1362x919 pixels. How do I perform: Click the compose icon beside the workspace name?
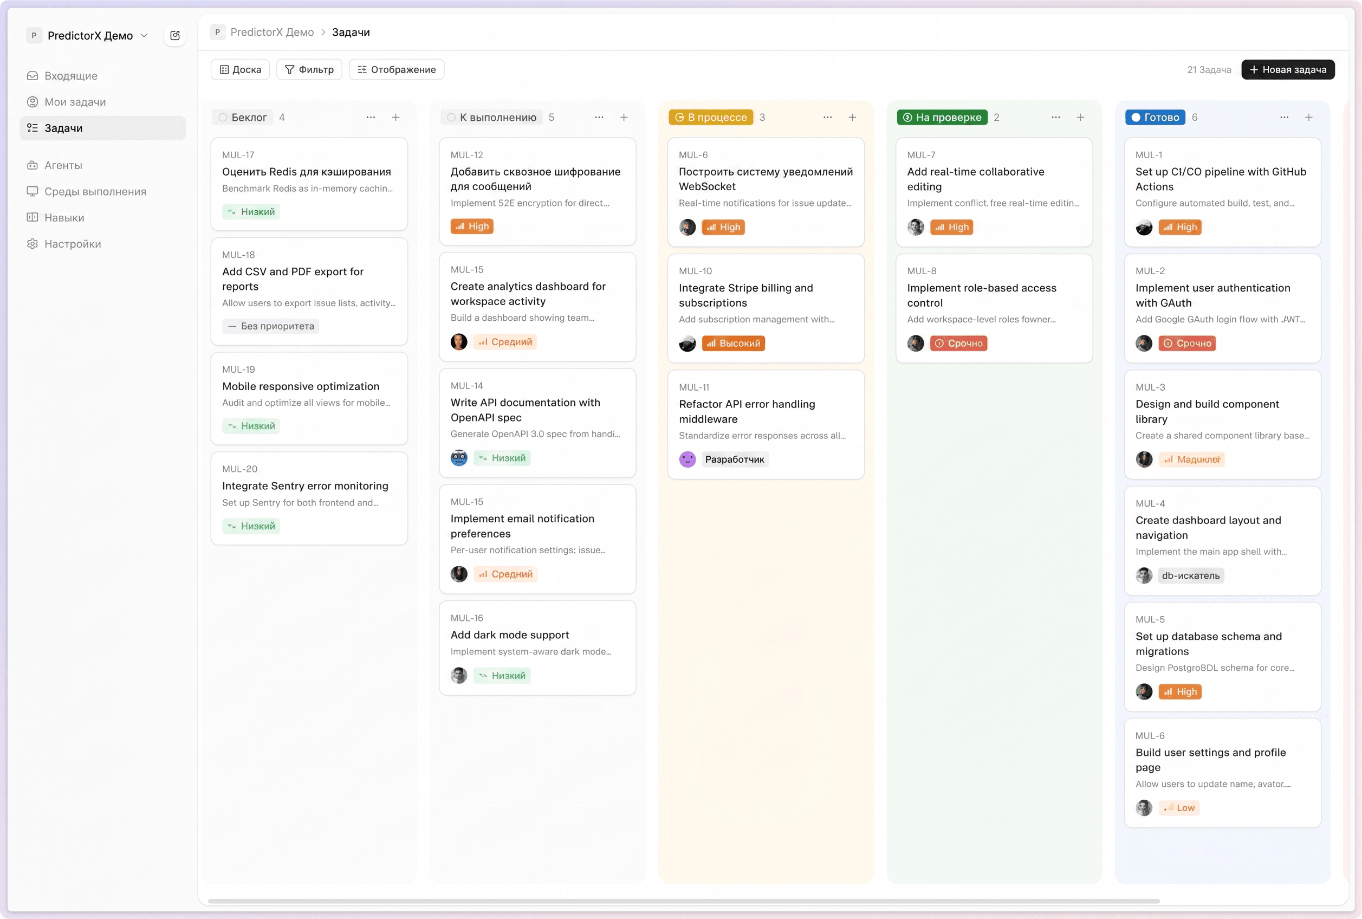(174, 36)
